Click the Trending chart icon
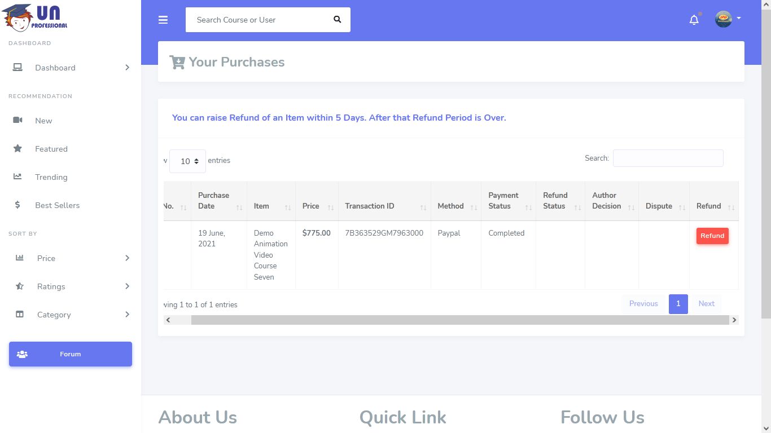Viewport: 771px width, 433px height. click(x=17, y=177)
